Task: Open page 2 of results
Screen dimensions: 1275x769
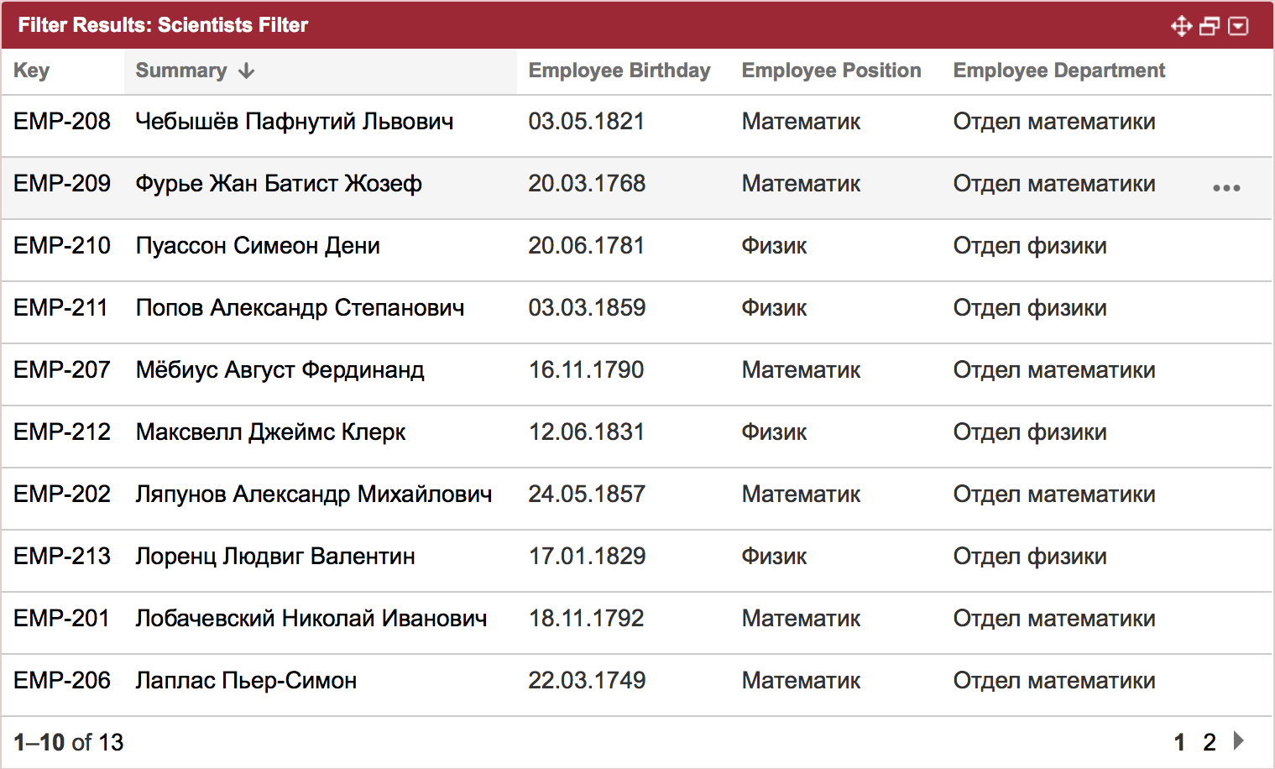Action: (x=1210, y=742)
